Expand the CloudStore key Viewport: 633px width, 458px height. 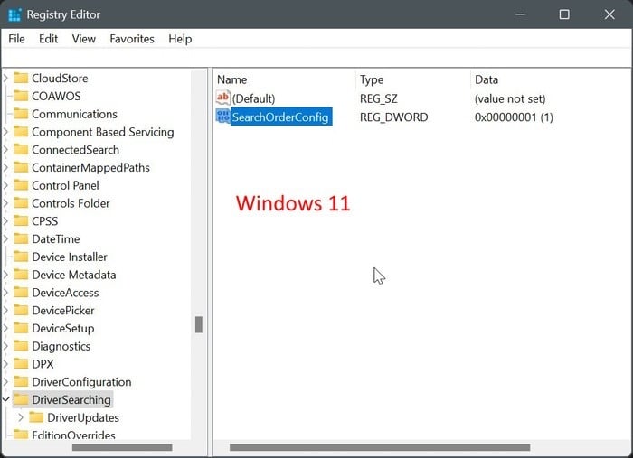tap(5, 78)
